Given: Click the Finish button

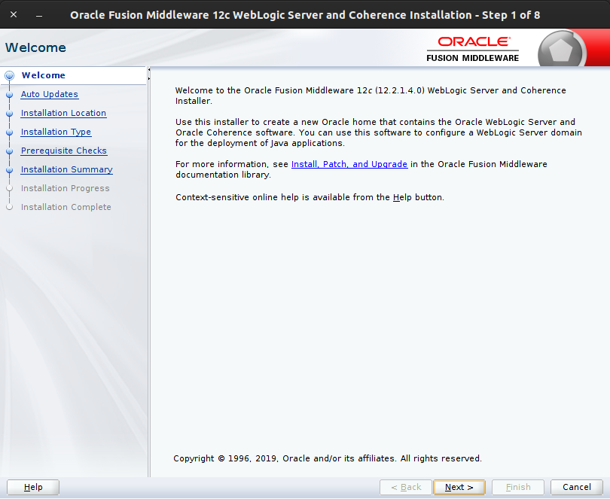Looking at the screenshot, I should coord(518,487).
